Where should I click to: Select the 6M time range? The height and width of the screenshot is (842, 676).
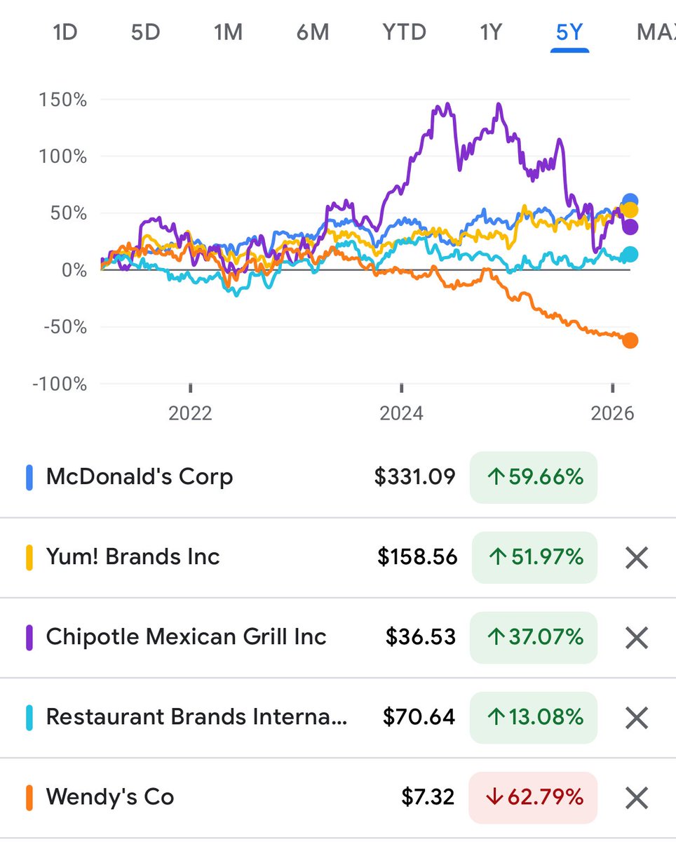(x=312, y=32)
